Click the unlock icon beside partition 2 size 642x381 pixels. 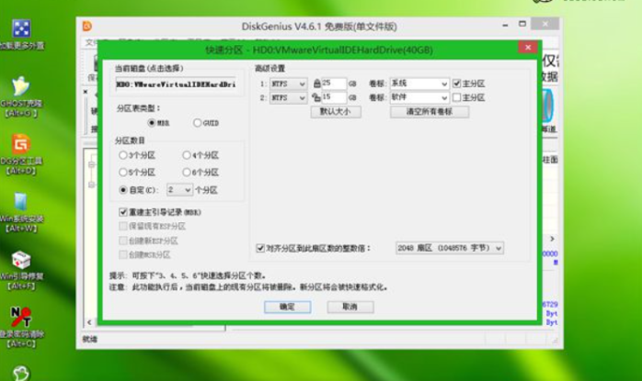[316, 97]
